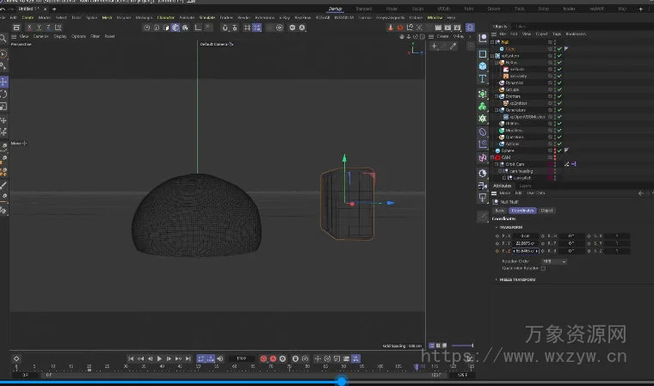The height and width of the screenshot is (386, 654).
Task: Switch to the Coordinates tab
Action: (523, 210)
